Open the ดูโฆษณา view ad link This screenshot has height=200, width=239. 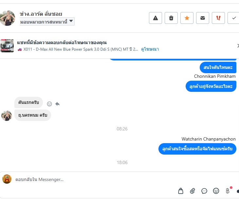[x=150, y=49]
